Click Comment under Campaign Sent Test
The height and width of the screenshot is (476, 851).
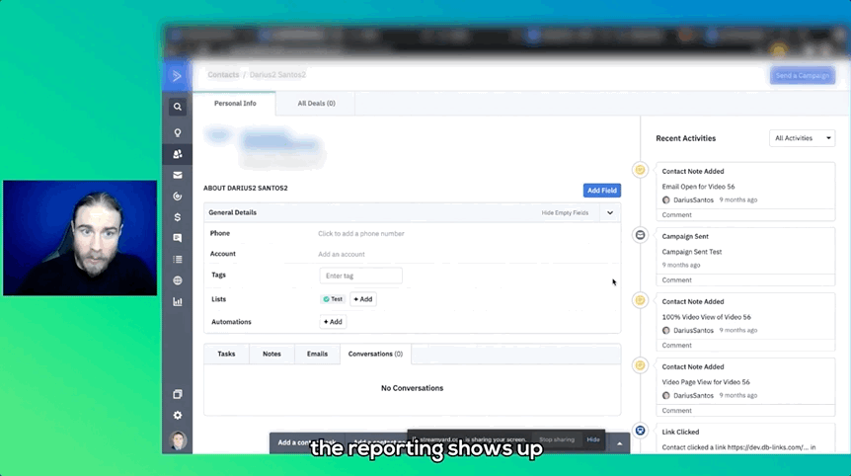677,280
